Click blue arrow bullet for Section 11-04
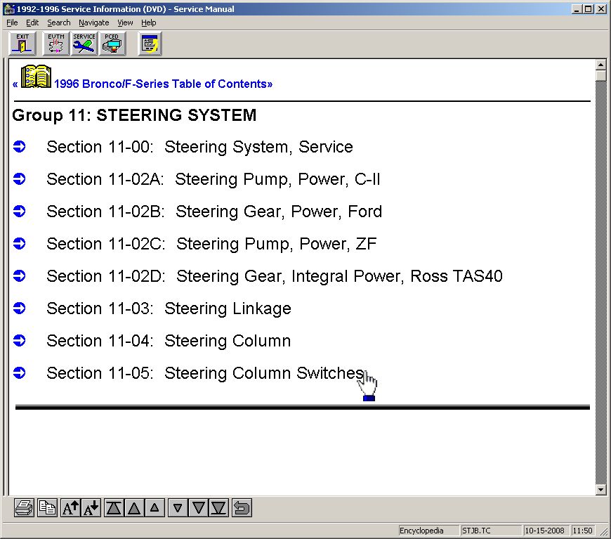The width and height of the screenshot is (611, 539). click(x=19, y=341)
